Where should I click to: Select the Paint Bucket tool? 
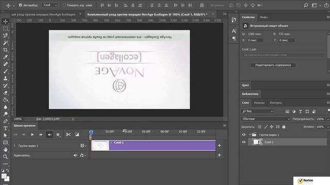coord(6,100)
